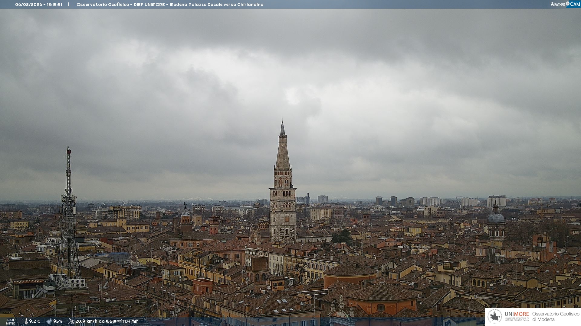Click Osservatorio Geofisico di Modena text
The width and height of the screenshot is (581, 326).
(x=556, y=316)
